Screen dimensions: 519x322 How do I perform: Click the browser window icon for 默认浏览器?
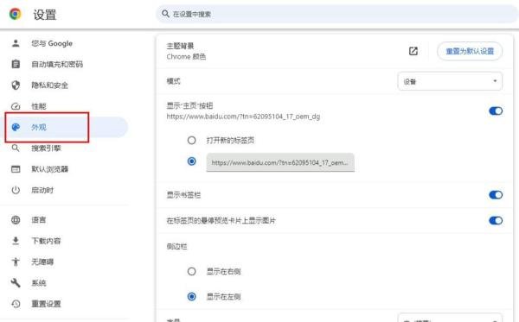(16, 169)
